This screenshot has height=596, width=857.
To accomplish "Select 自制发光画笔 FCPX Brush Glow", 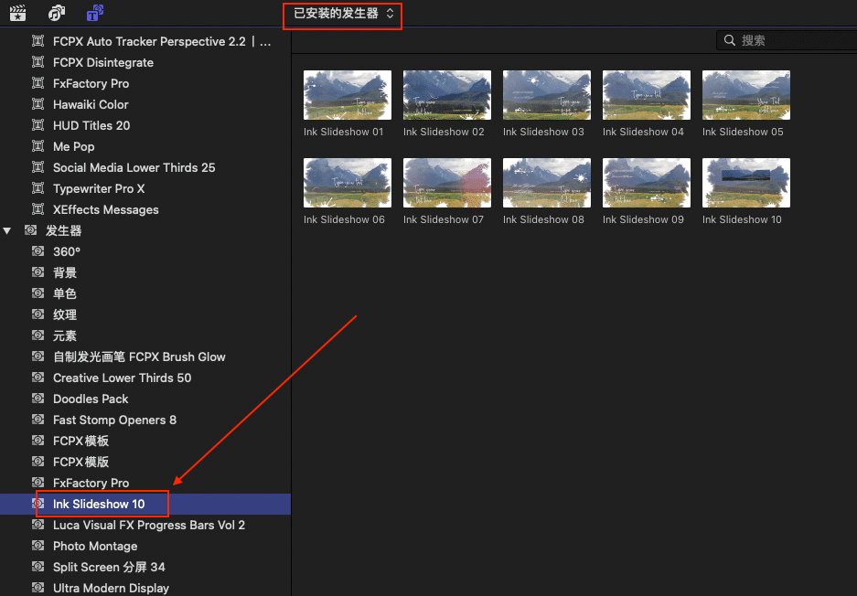I will [145, 357].
